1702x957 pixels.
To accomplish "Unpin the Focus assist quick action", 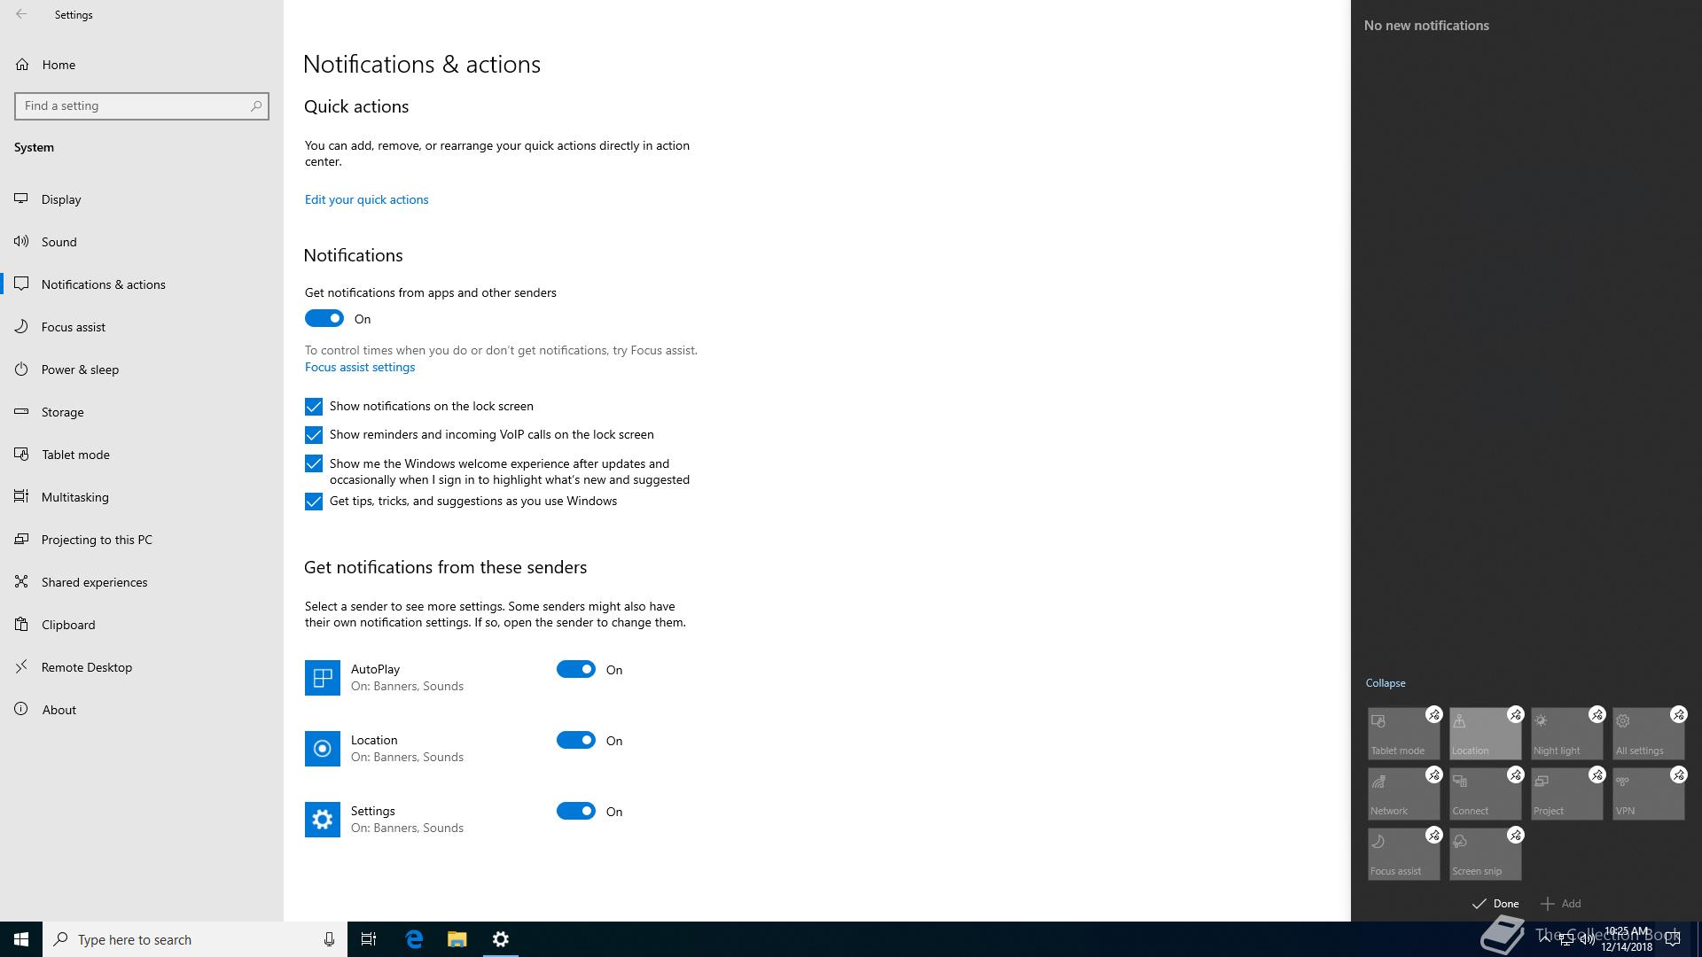I will click(1433, 835).
